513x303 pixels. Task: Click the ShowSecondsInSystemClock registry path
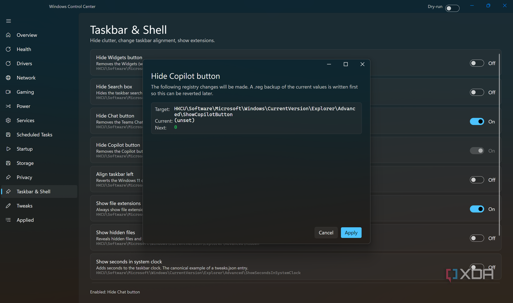[198, 273]
